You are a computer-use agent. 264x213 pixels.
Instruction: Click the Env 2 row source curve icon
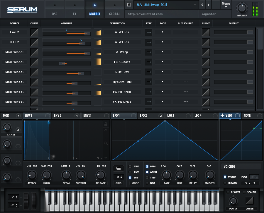(34, 32)
